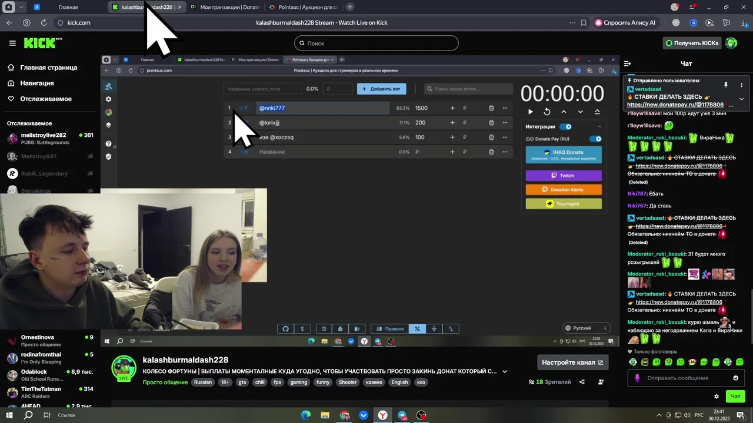
Task: Expand tab groups dropdown arrow
Action: [22, 7]
